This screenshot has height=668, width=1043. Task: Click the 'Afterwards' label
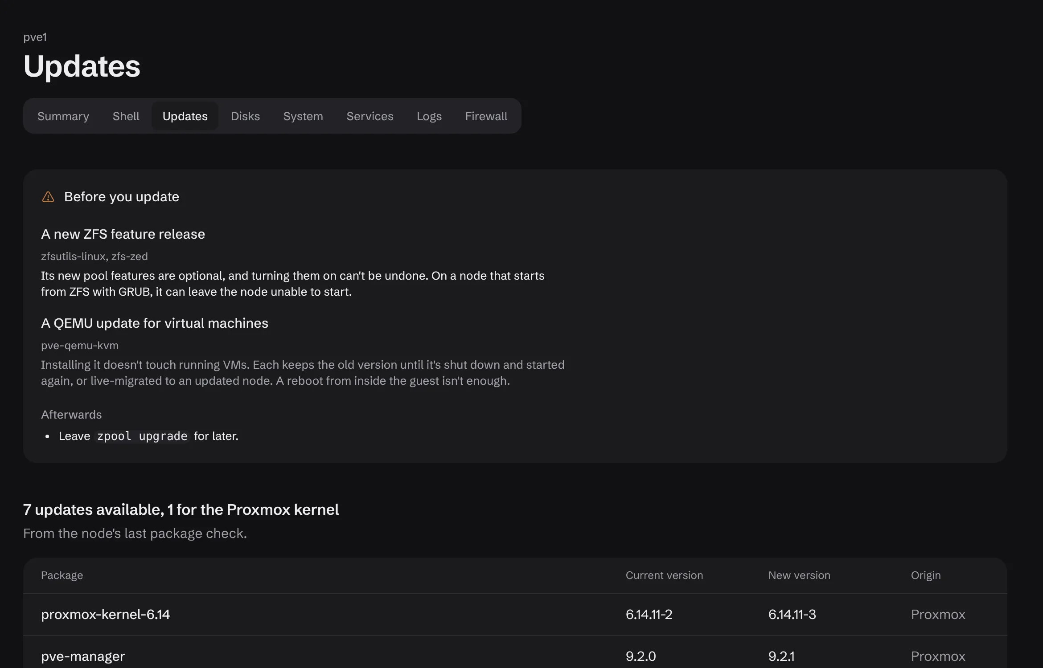(x=71, y=415)
